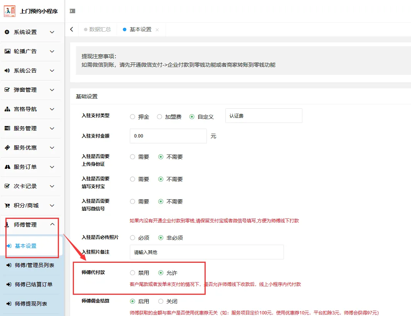
Task: Click the checkmark icon for 次卡记录
Action: pyautogui.click(x=7, y=186)
